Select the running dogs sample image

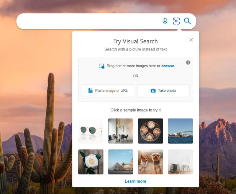point(150,162)
